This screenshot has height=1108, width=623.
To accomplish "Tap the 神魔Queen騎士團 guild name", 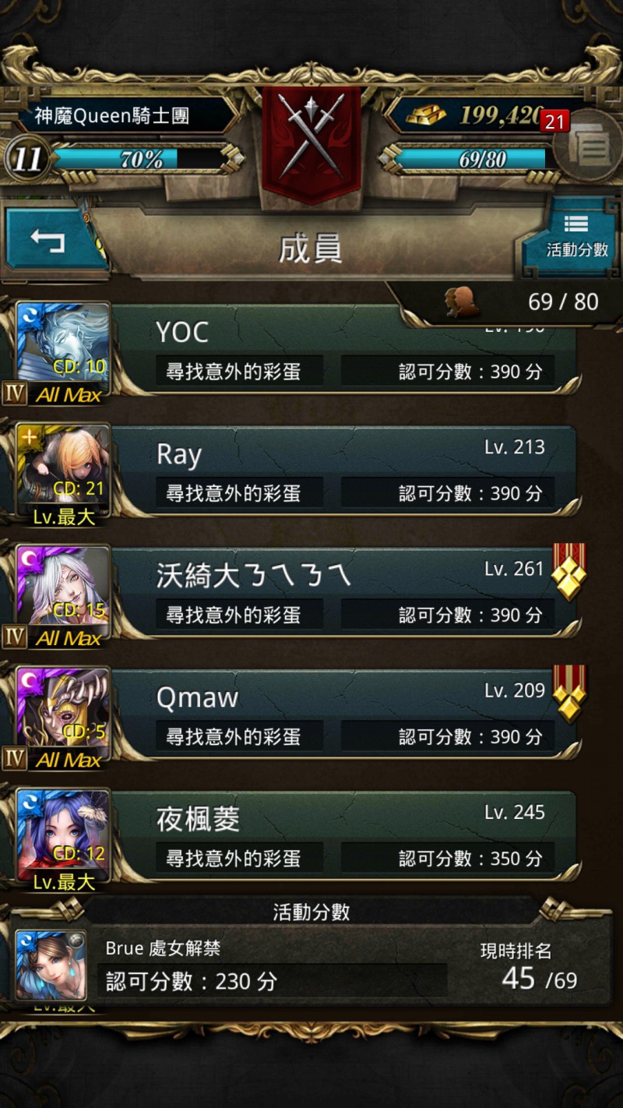I will click(x=112, y=116).
